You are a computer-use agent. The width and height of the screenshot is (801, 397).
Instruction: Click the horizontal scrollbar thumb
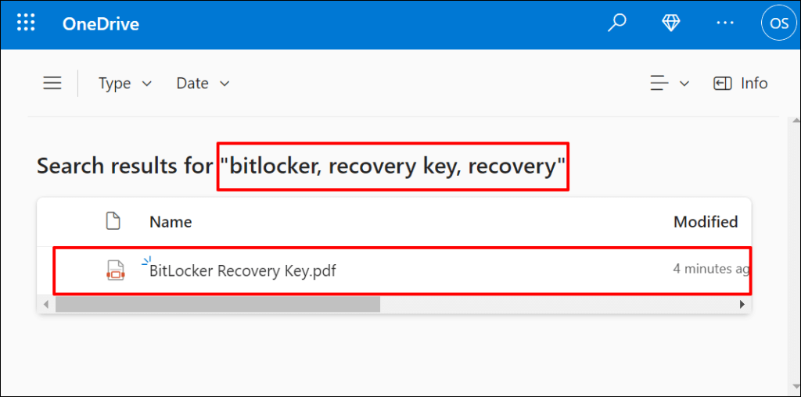pos(217,304)
